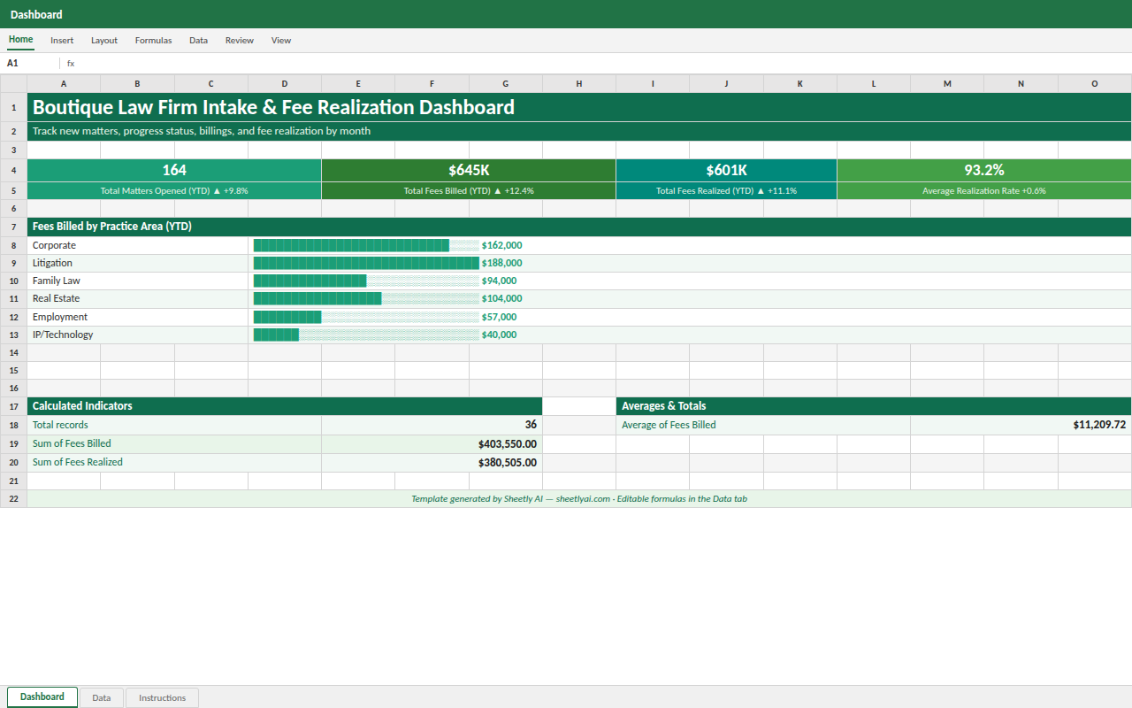The image size is (1132, 708).
Task: Open the Home ribbon tab
Action: [x=20, y=40]
